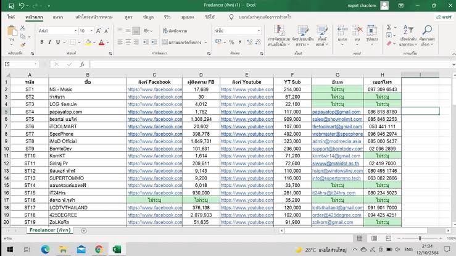Click the Cut scissors icon
456x256 pixels.
coord(22,28)
